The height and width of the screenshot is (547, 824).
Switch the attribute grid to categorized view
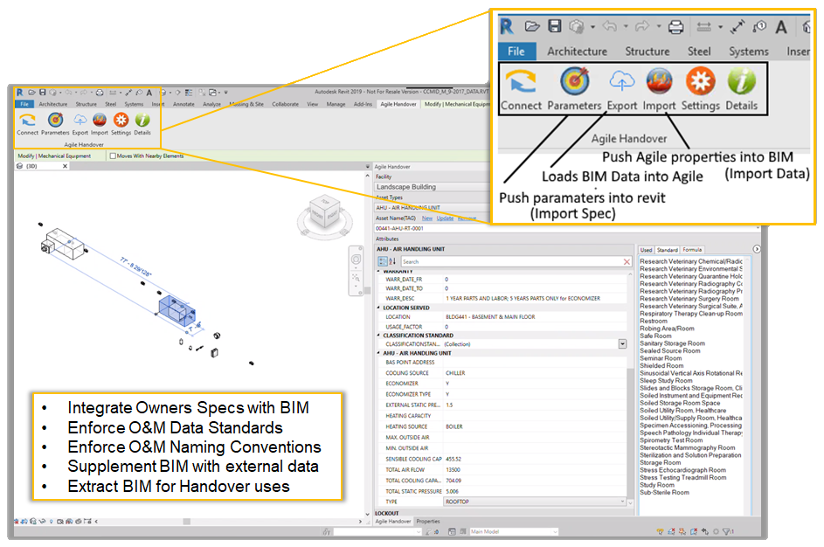click(383, 261)
